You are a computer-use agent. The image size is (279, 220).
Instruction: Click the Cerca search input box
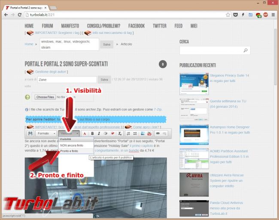(215, 50)
